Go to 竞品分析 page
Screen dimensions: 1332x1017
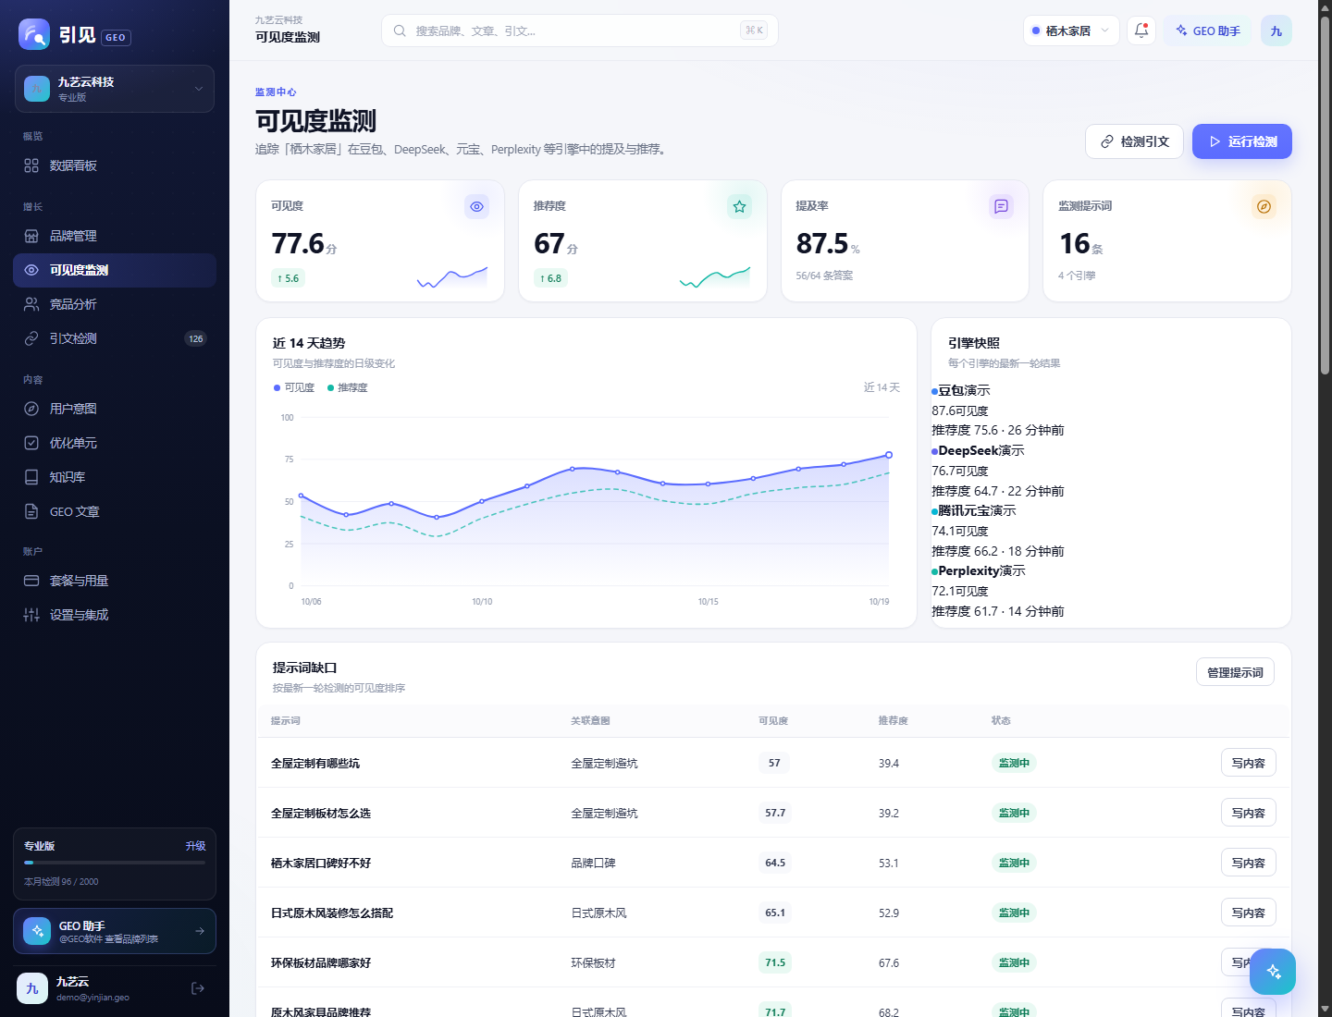(x=115, y=304)
